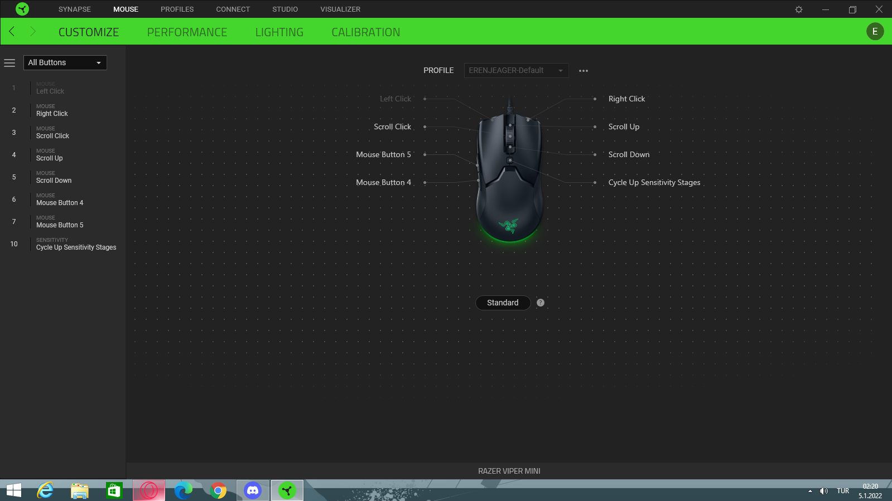Screen dimensions: 892x501
Task: Click the Razer Synapse logo icon
Action: [22, 9]
